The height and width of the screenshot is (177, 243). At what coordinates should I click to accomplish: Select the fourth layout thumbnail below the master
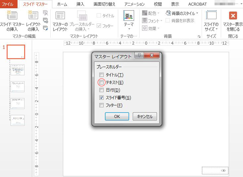[x=18, y=120]
